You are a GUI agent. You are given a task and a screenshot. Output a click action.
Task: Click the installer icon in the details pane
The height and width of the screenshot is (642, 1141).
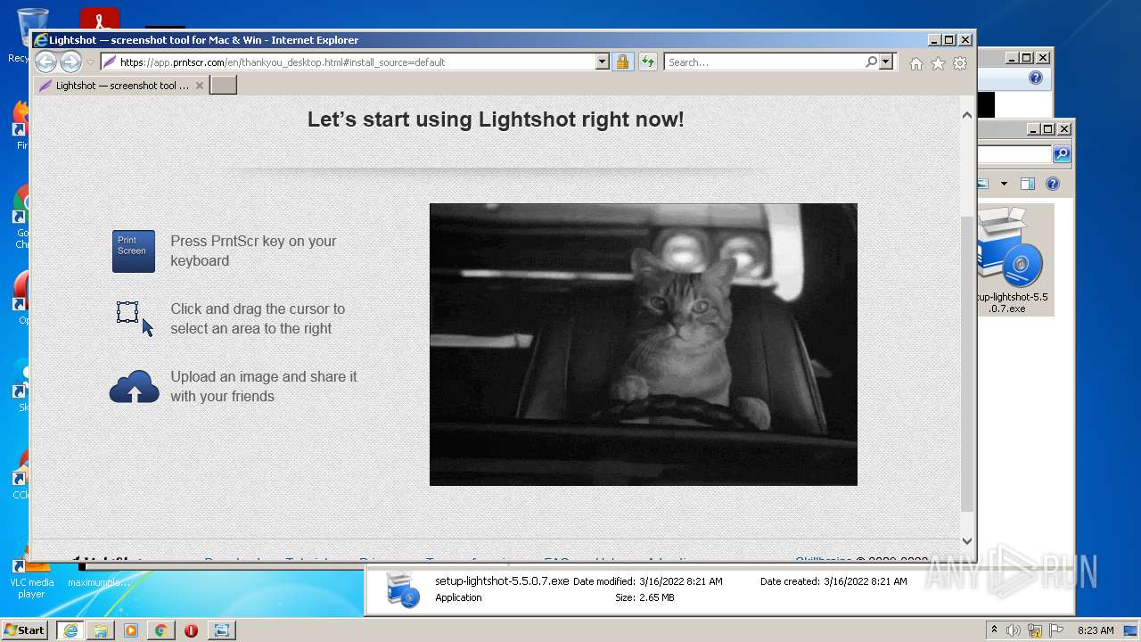402,589
